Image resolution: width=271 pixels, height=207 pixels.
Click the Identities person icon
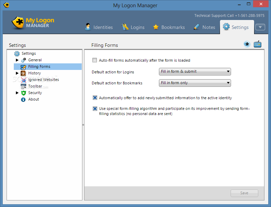click(x=88, y=27)
